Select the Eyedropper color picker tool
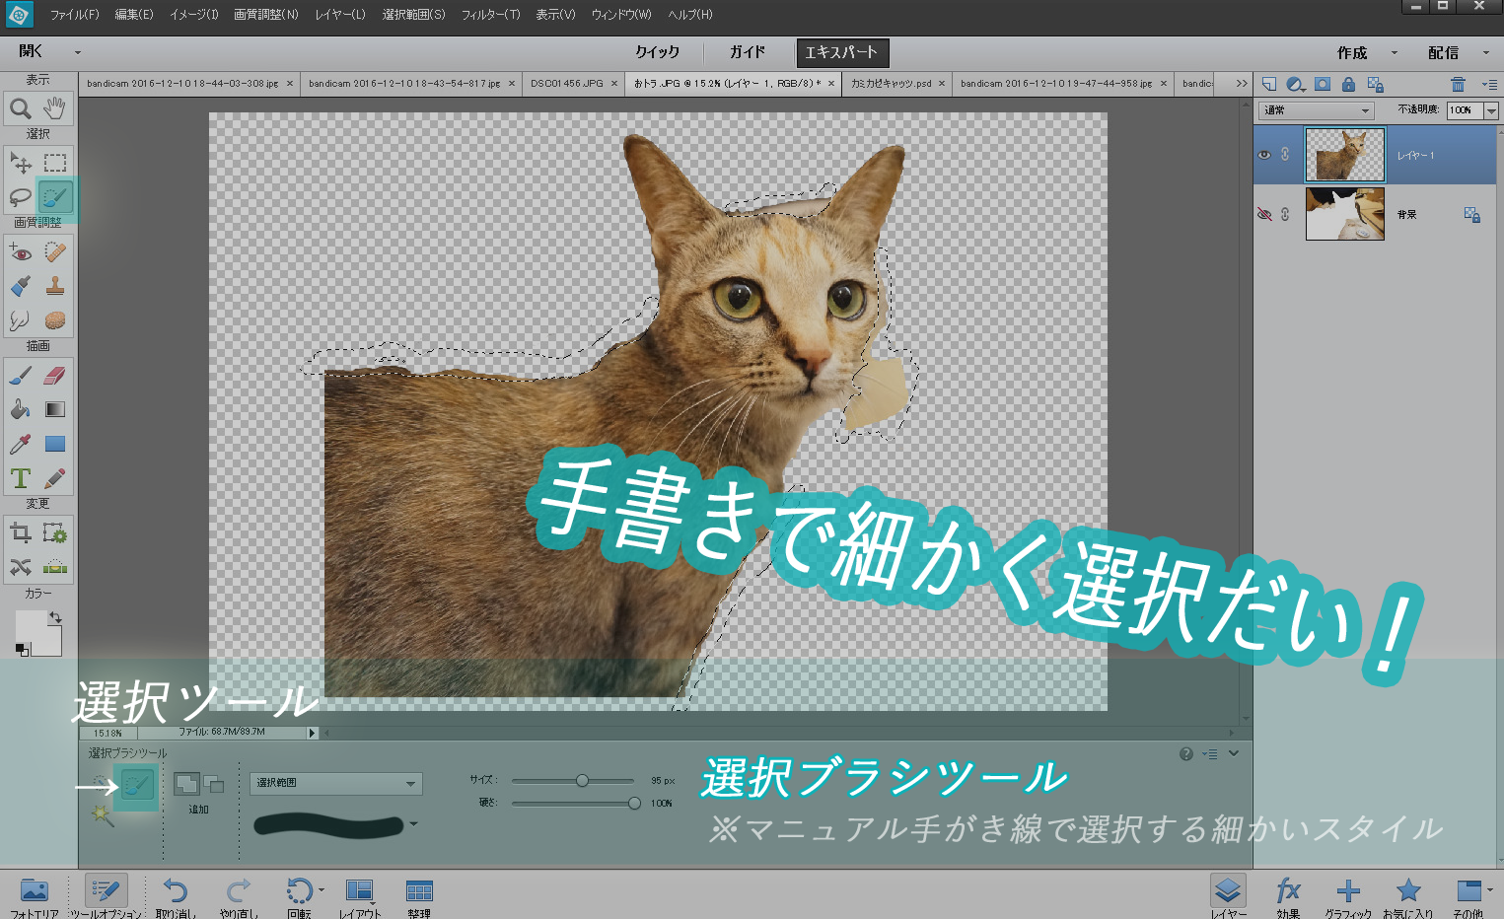This screenshot has height=919, width=1504. [x=21, y=444]
